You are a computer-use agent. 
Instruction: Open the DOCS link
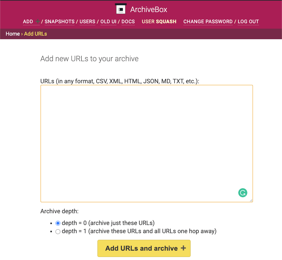point(128,22)
